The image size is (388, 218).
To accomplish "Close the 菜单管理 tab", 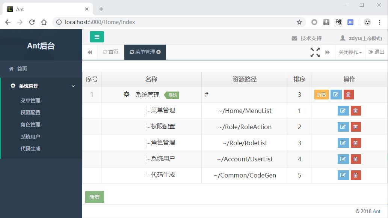I will 159,52.
